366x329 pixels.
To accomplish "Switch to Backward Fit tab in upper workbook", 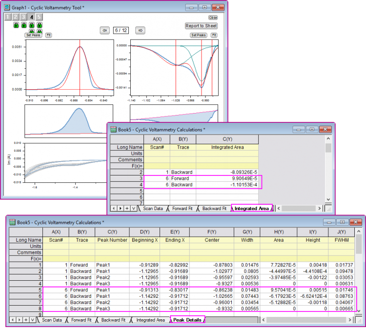I will (x=214, y=209).
